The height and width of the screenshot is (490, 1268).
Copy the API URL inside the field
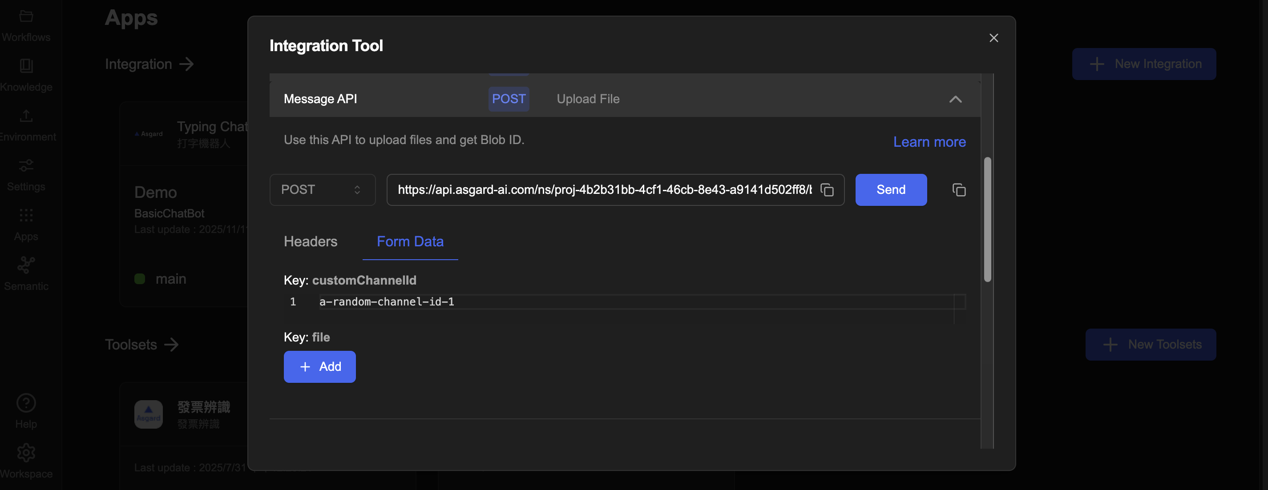point(827,190)
